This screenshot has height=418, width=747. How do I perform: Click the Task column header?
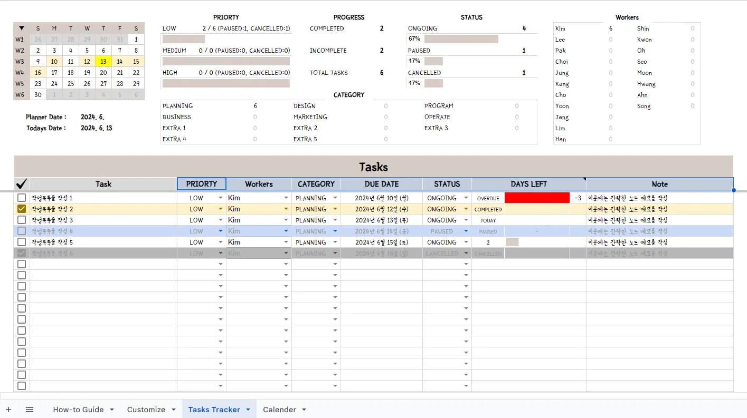(103, 184)
